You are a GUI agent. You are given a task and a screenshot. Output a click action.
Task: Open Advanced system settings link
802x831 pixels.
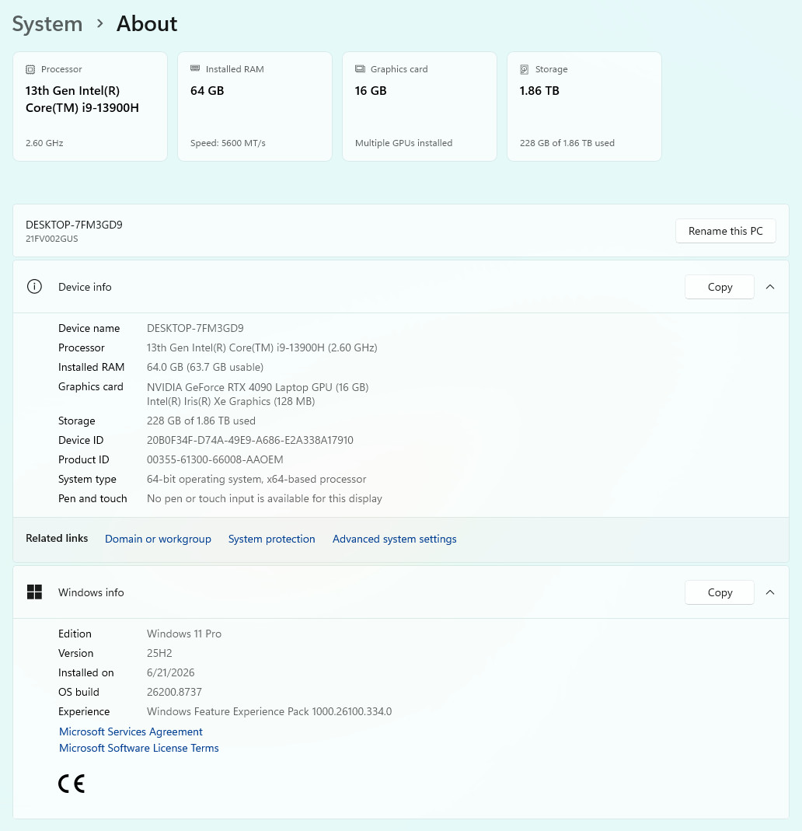(395, 539)
